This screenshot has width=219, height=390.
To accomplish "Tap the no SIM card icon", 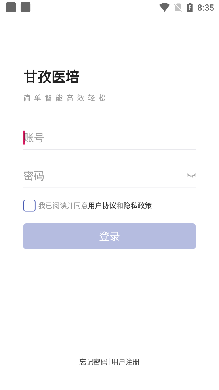I will click(178, 8).
